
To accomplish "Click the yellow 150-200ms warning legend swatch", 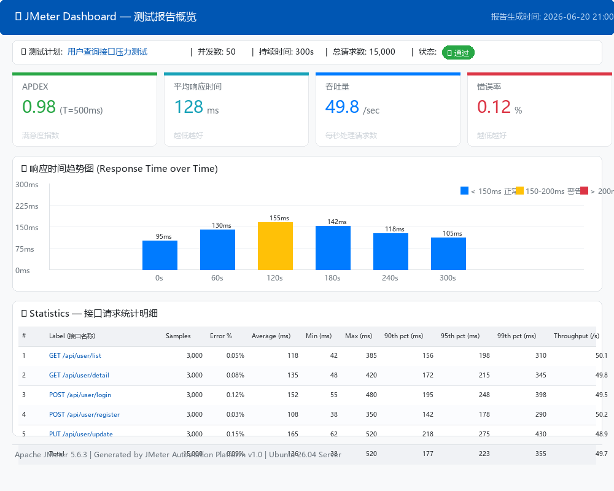I will 519,191.
